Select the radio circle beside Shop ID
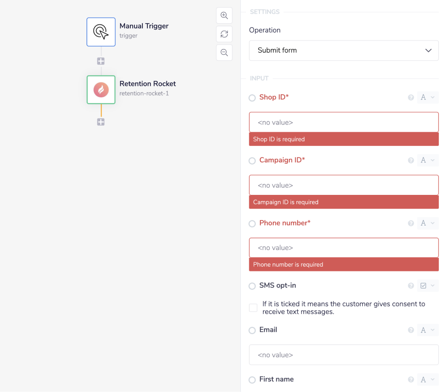Image resolution: width=445 pixels, height=392 pixels. (x=252, y=97)
